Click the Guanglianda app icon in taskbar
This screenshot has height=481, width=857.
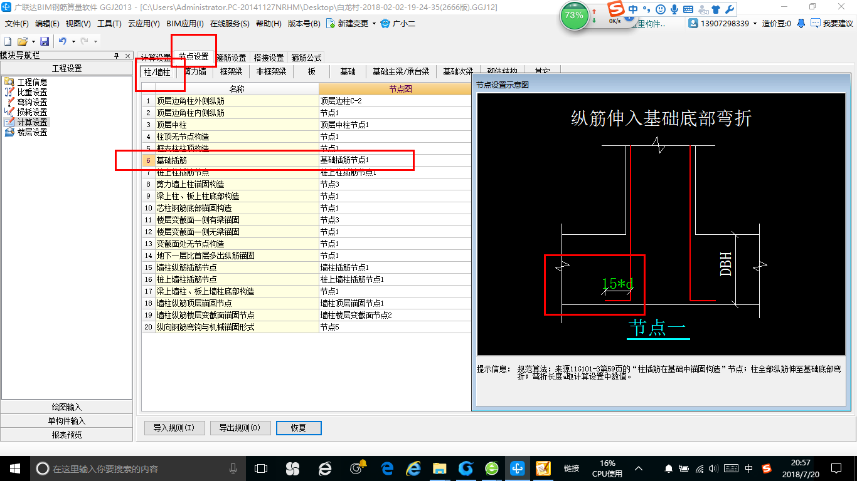pos(517,468)
